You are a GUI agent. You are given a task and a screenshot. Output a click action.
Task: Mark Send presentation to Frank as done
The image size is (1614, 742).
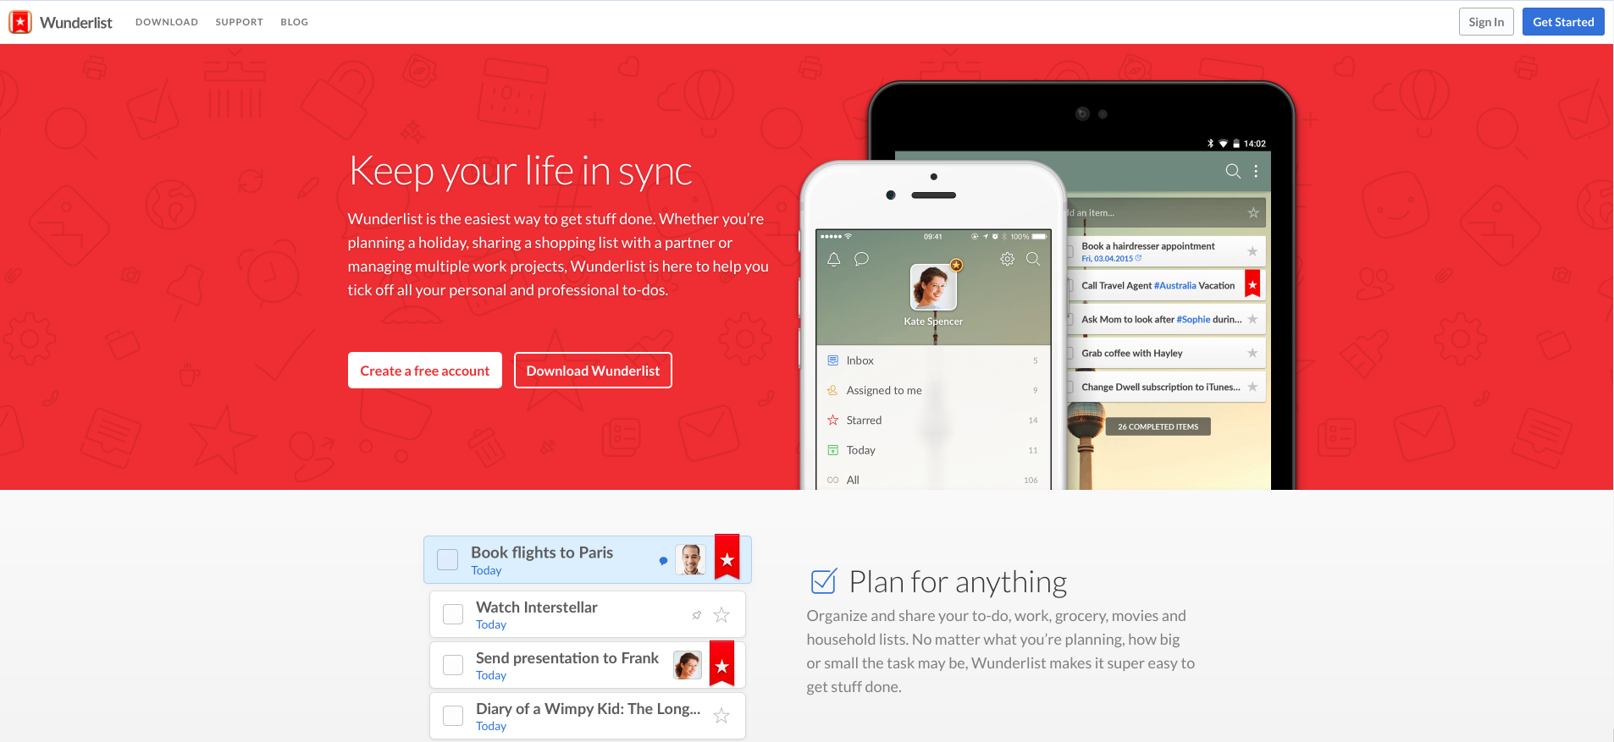click(x=453, y=665)
